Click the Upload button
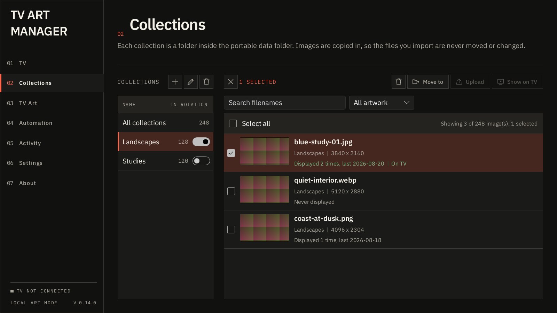 [x=470, y=82]
